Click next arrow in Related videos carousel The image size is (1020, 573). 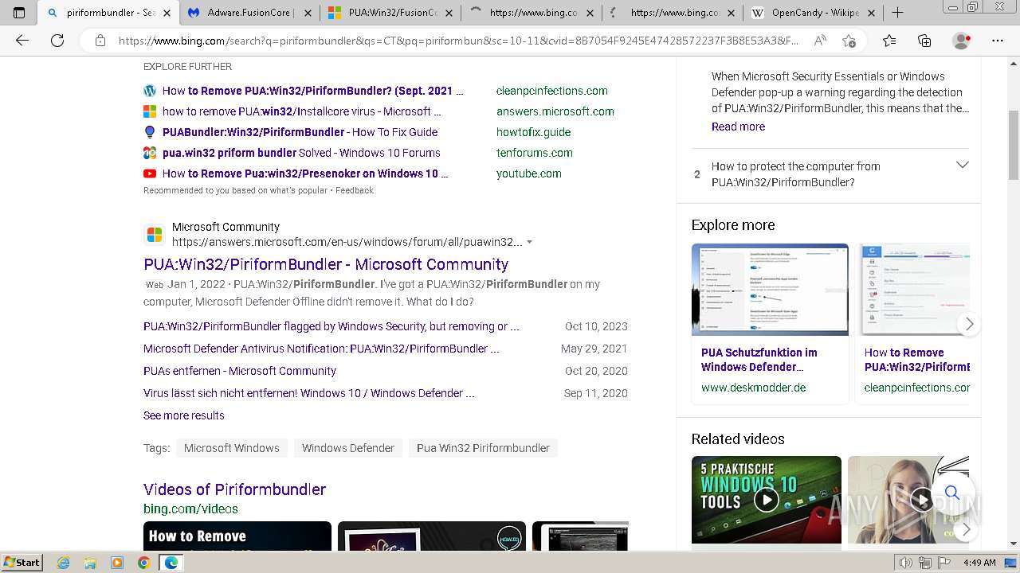tap(966, 529)
